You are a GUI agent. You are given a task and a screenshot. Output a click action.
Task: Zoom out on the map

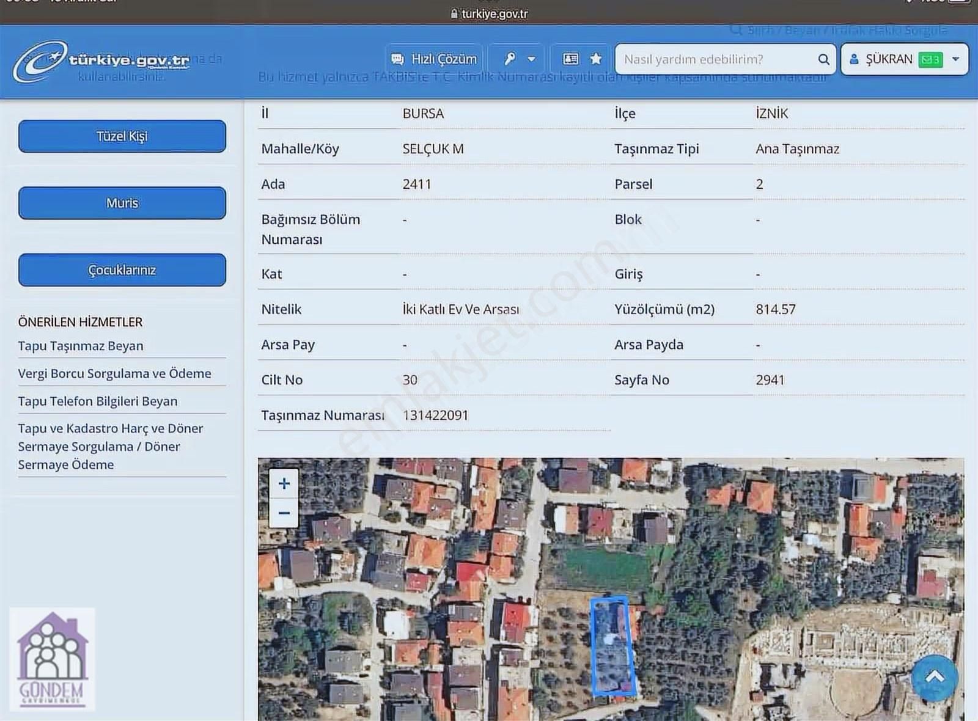284,513
